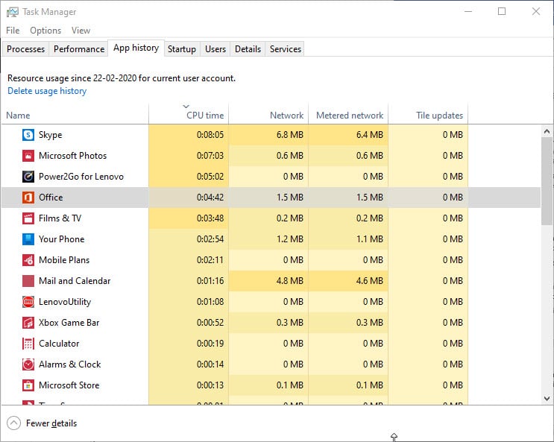Viewport: 554px width, 442px height.
Task: Select the Films & TV name
Action: click(x=60, y=218)
